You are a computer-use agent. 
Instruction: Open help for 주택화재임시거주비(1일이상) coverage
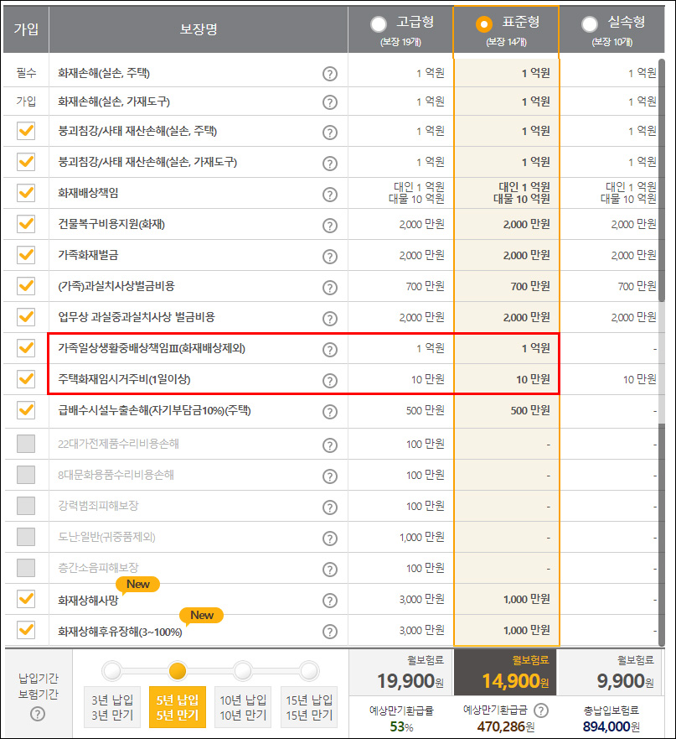331,379
